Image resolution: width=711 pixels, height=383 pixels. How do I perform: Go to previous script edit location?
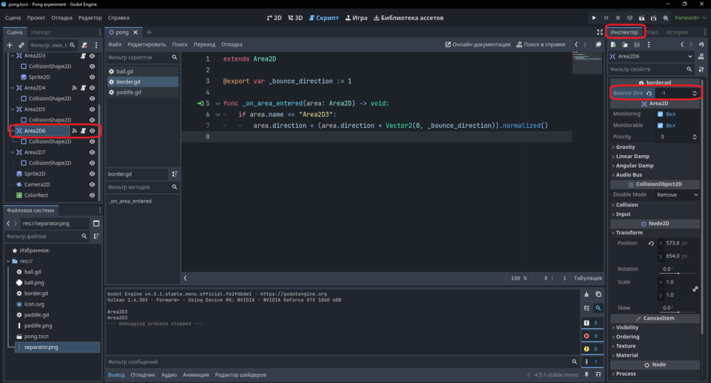point(576,44)
